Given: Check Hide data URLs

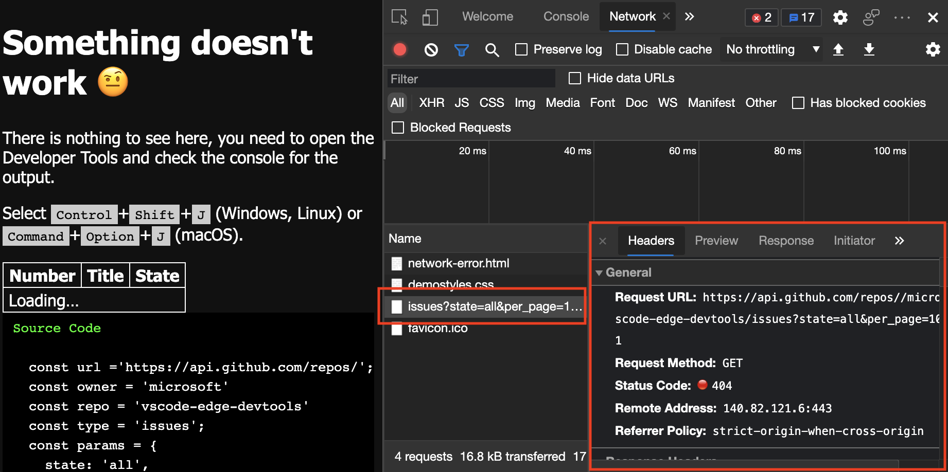Looking at the screenshot, I should pyautogui.click(x=575, y=78).
